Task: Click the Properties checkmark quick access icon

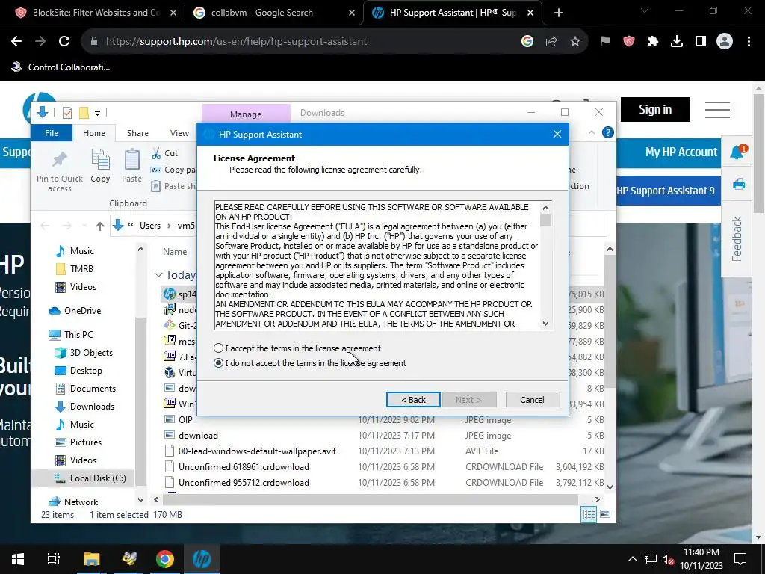Action: click(x=67, y=113)
